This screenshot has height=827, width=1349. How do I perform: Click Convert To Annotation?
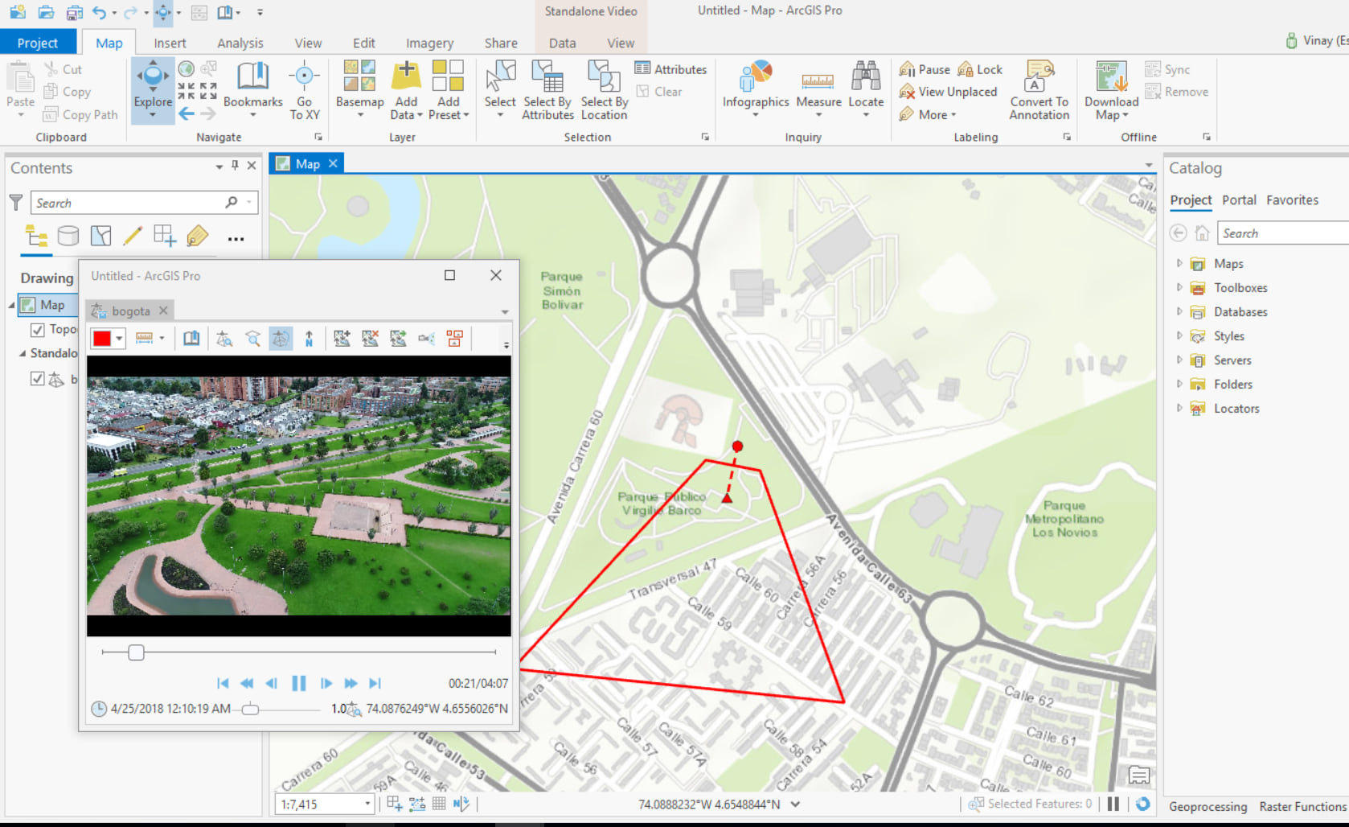(1039, 90)
